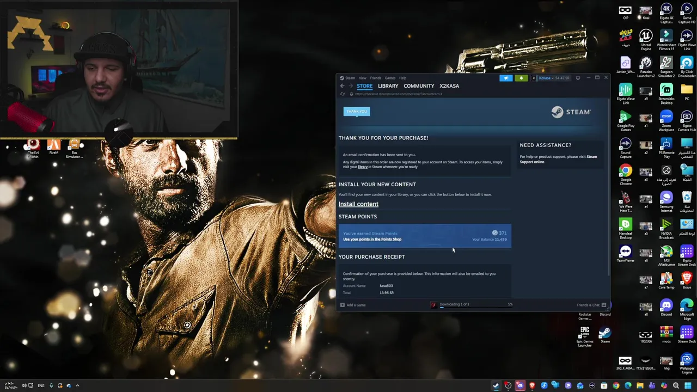This screenshot has width=697, height=392.
Task: Open Unreal Engine desktop shortcut
Action: [x=646, y=40]
